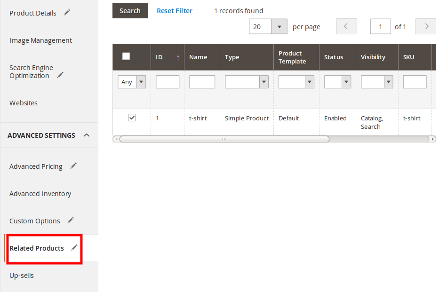Click pencil icon next to Search Engine Optimization
Image resolution: width=447 pixels, height=292 pixels.
pos(60,75)
